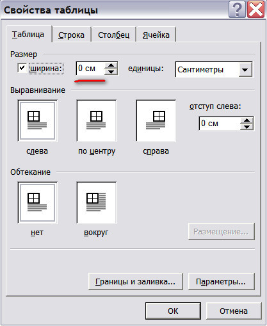Click the help question mark icon

pos(237,10)
